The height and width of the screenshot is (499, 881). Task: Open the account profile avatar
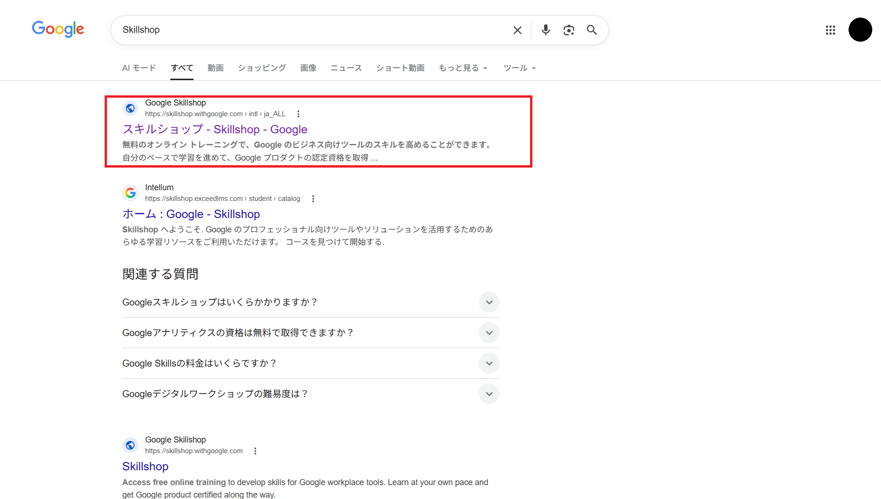[860, 30]
